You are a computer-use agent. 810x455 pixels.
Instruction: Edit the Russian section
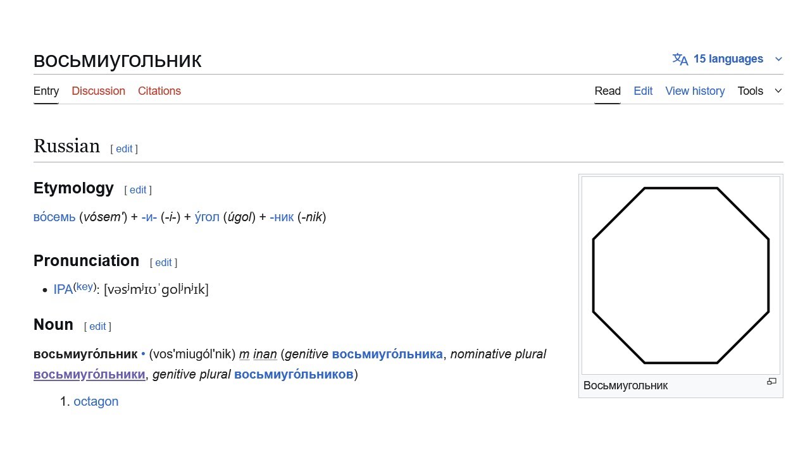click(x=124, y=149)
